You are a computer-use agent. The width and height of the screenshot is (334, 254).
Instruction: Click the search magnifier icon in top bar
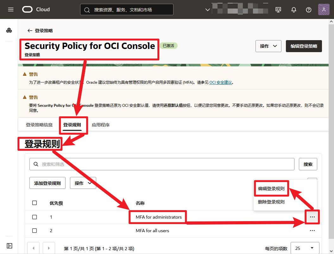pos(87,10)
